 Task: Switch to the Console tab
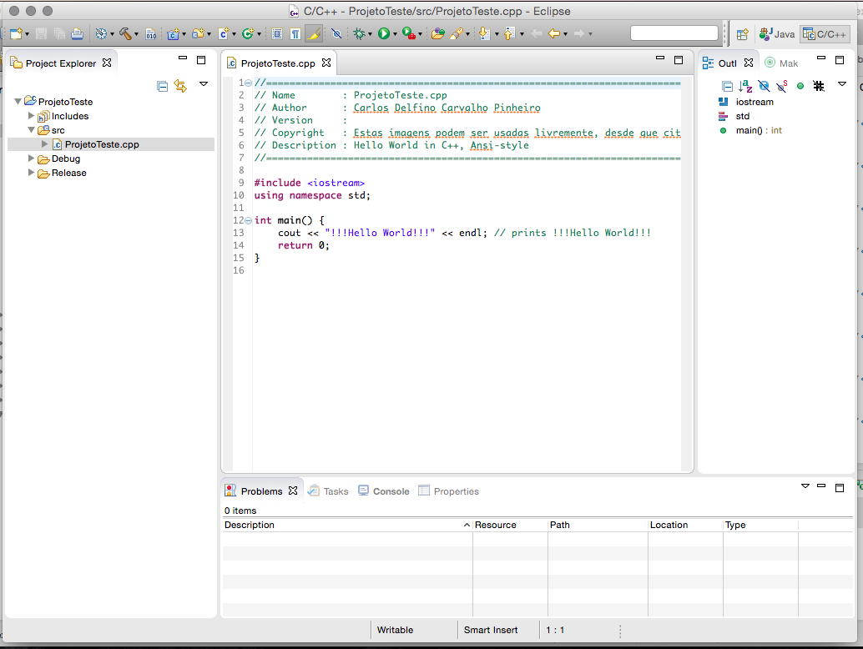[x=384, y=491]
